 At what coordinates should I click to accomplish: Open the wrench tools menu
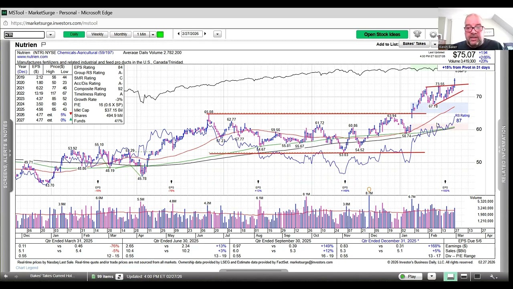point(493,277)
